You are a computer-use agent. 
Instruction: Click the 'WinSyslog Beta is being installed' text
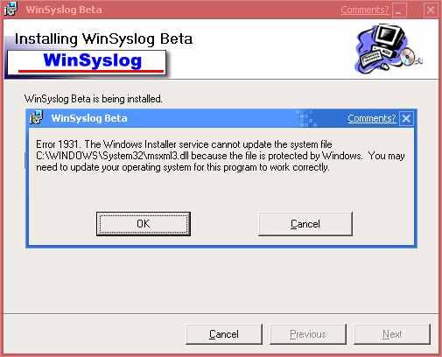pyautogui.click(x=94, y=99)
